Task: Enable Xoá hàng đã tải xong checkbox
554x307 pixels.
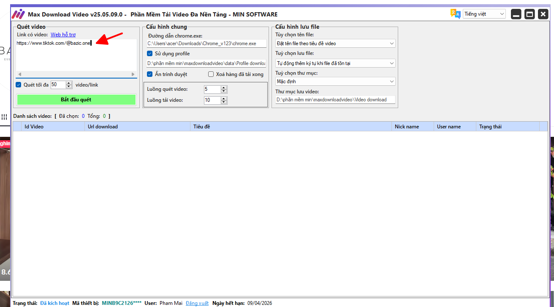Action: (x=211, y=74)
